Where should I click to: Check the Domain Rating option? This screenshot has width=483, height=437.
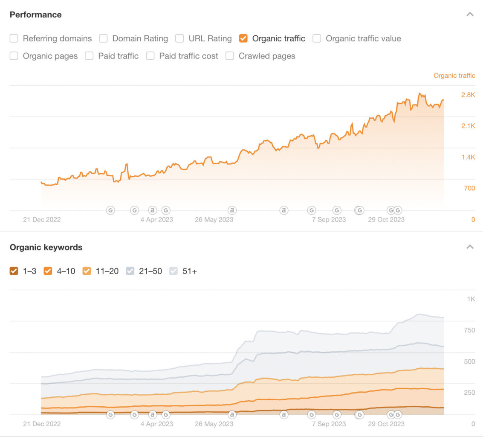[x=103, y=38]
